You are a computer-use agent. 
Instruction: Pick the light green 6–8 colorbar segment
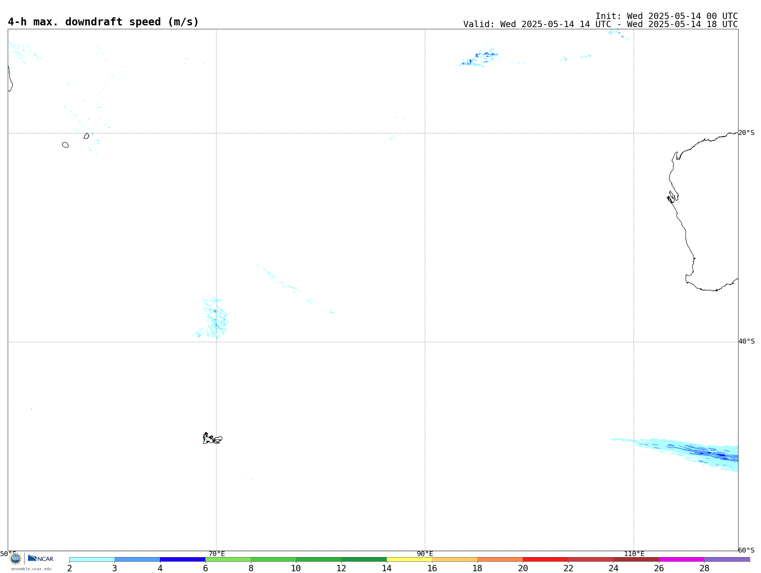click(228, 559)
